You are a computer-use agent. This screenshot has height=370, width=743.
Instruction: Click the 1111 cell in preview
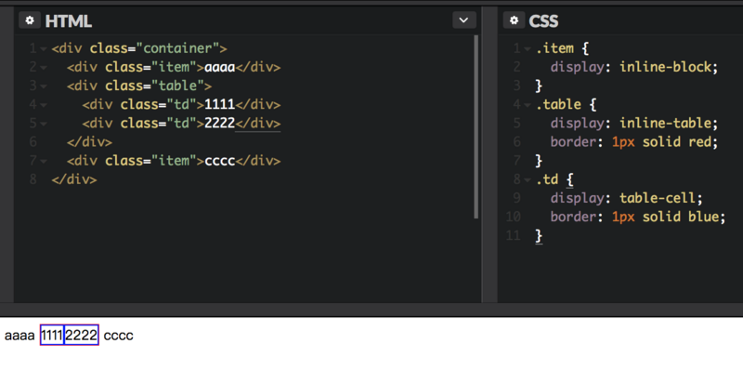52,336
